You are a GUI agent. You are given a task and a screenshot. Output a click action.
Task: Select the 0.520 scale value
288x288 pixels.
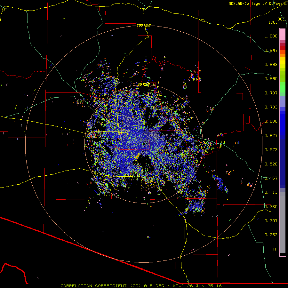coord(271,164)
